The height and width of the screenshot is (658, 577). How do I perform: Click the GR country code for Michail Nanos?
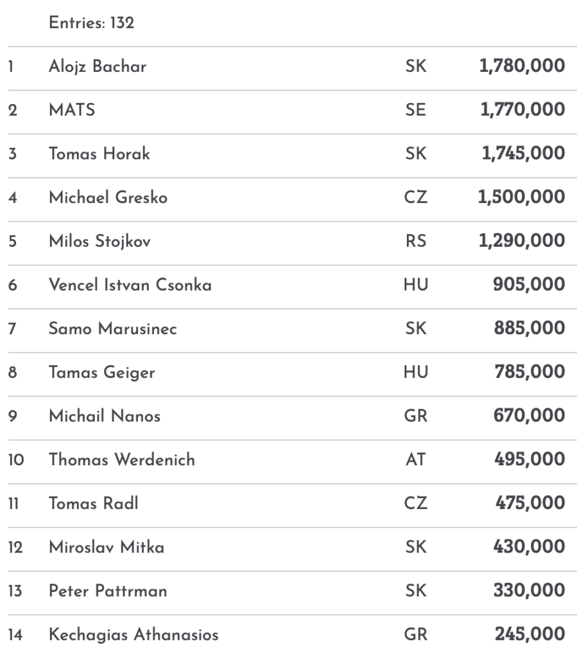click(x=415, y=416)
